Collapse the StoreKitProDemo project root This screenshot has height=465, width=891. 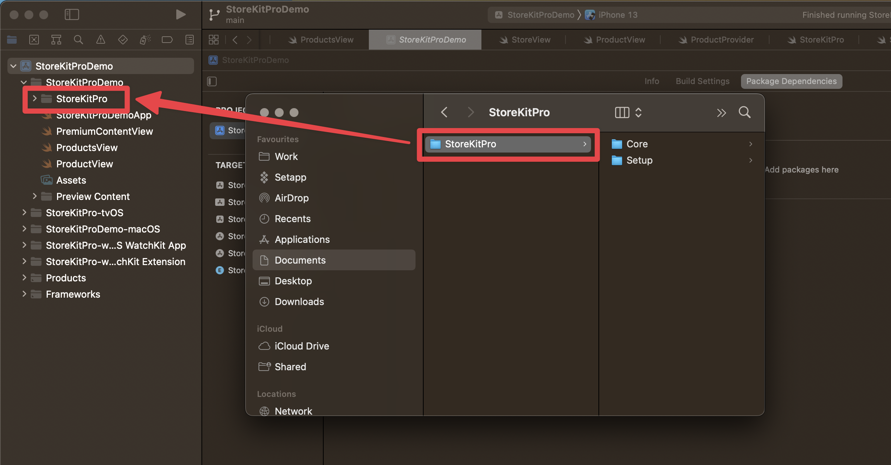tap(13, 66)
